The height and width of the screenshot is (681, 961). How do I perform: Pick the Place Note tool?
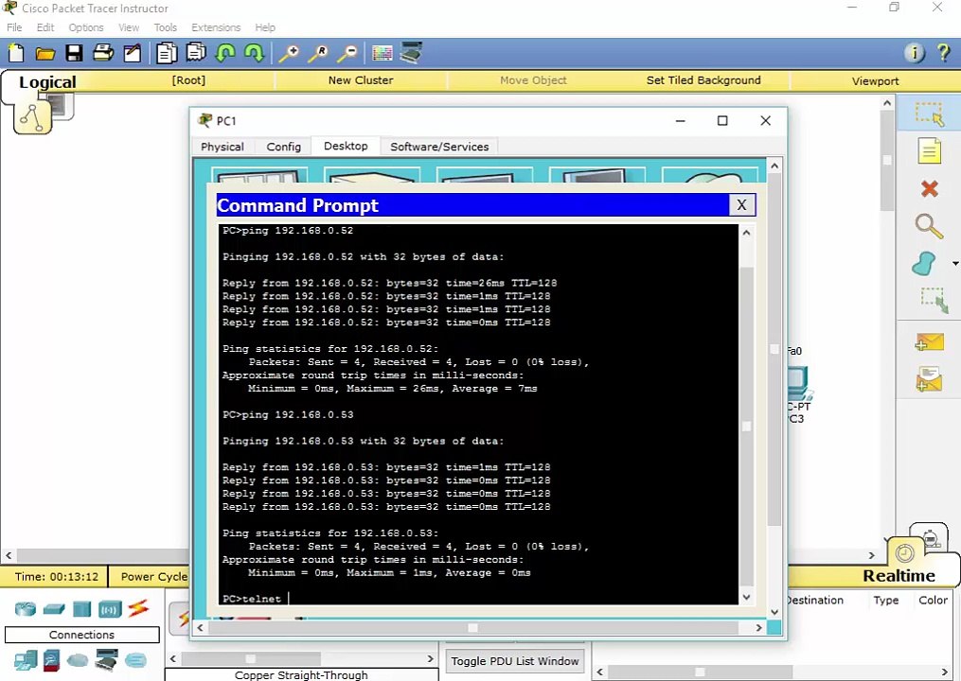[929, 150]
